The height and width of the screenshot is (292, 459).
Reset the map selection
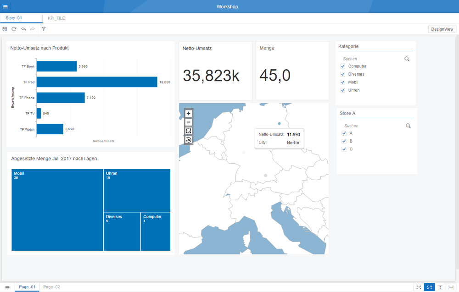[x=189, y=140]
